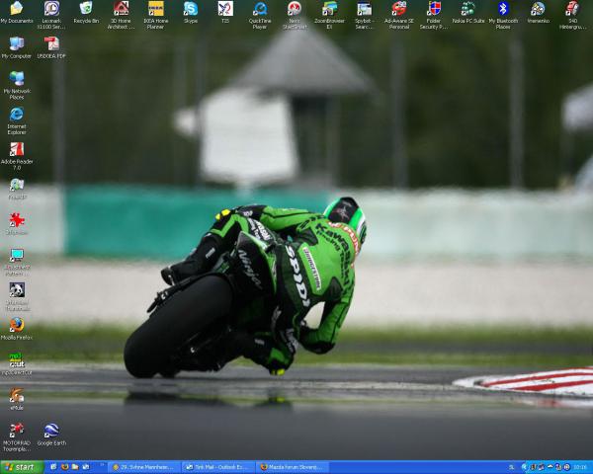Click the Start button
Viewport: 593px width, 474px height.
[x=21, y=467]
